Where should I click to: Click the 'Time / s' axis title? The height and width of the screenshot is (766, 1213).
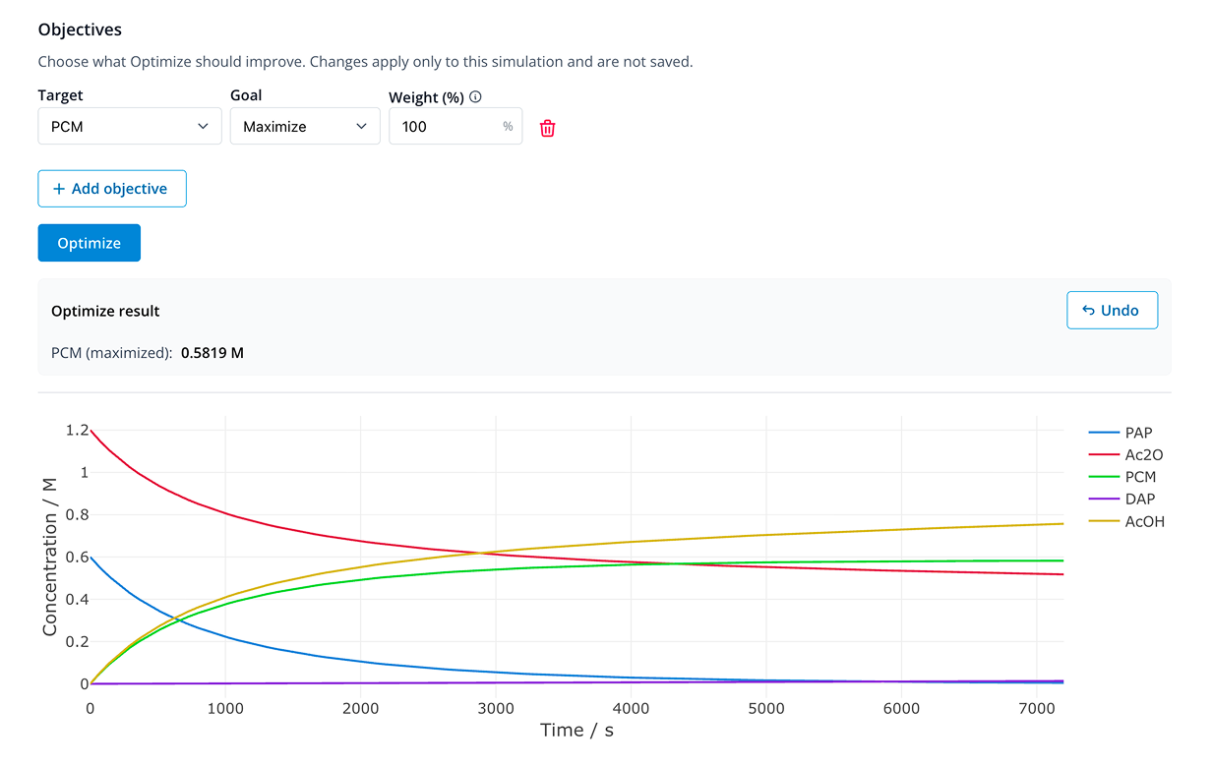click(x=576, y=730)
